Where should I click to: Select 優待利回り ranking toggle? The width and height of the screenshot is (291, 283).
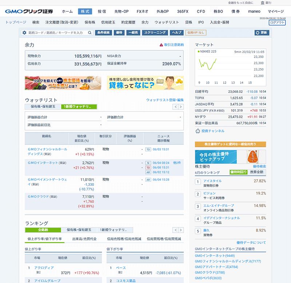[x=238, y=172]
